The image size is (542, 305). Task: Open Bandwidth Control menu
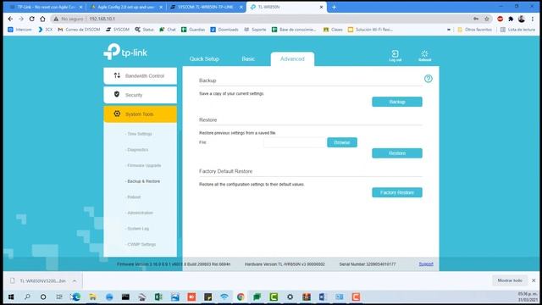(140, 75)
